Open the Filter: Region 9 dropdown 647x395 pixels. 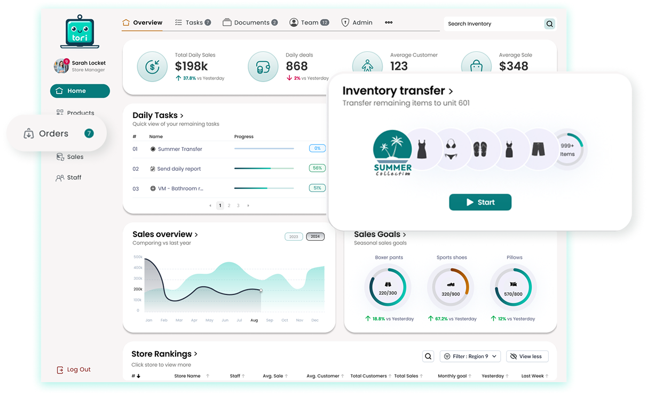pyautogui.click(x=470, y=357)
